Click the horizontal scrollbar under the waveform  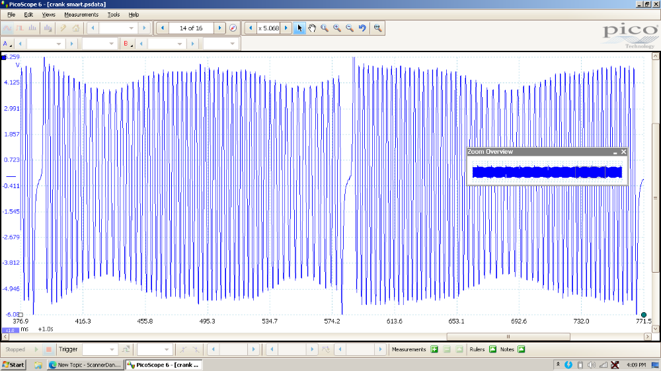[x=330, y=336]
